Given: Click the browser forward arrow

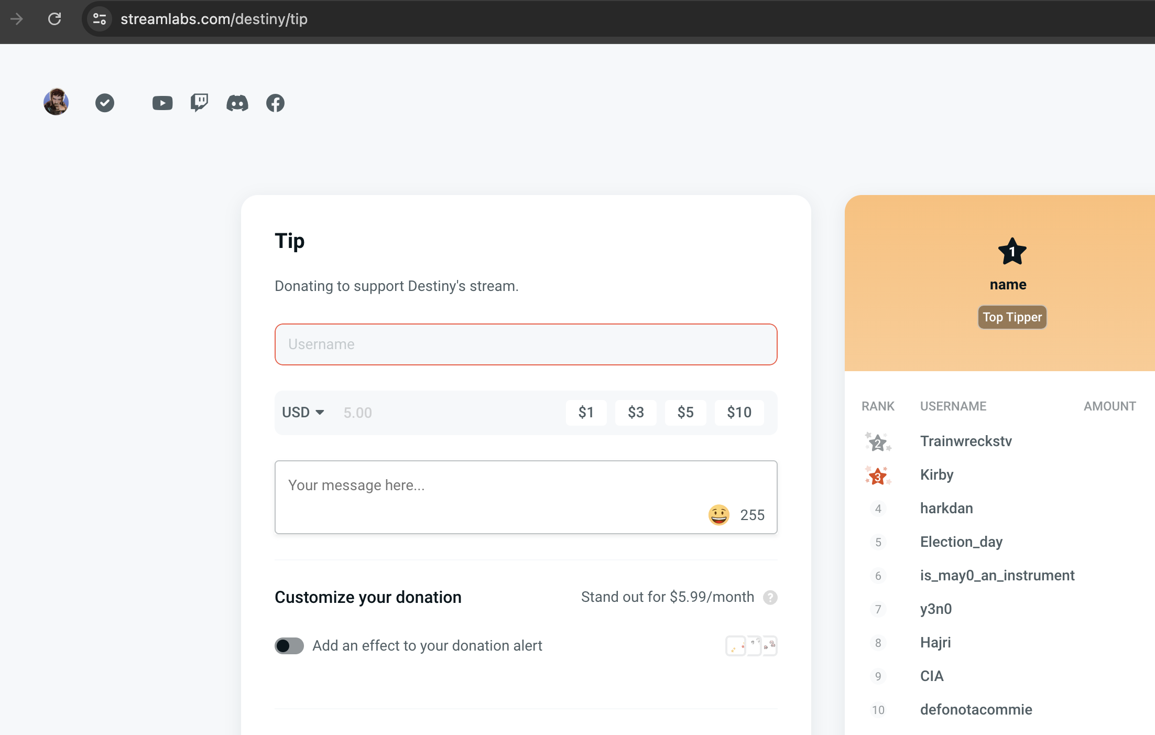Looking at the screenshot, I should (17, 19).
